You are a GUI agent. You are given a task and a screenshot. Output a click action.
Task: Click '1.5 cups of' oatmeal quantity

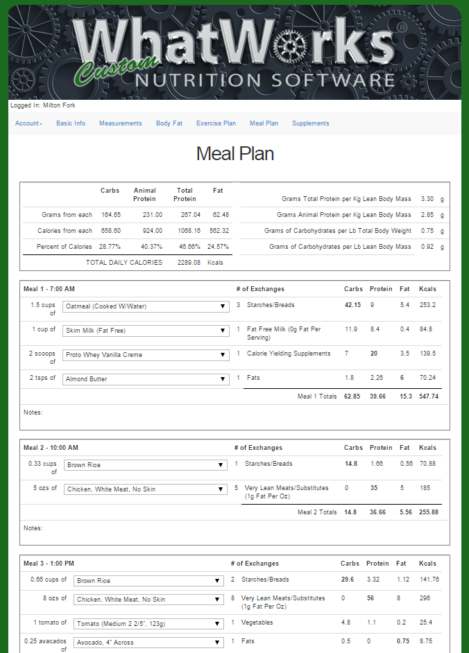43,309
